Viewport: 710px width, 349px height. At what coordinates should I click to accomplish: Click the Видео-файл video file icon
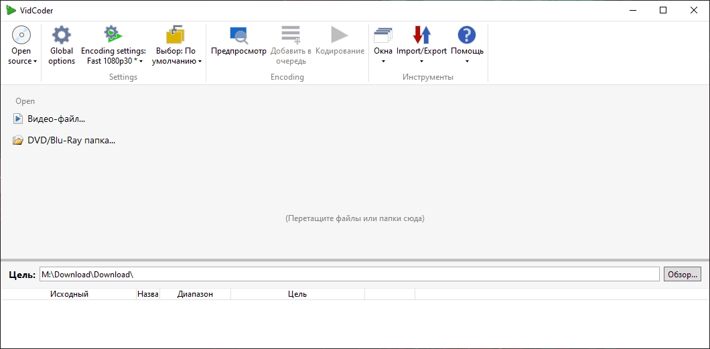(x=18, y=119)
